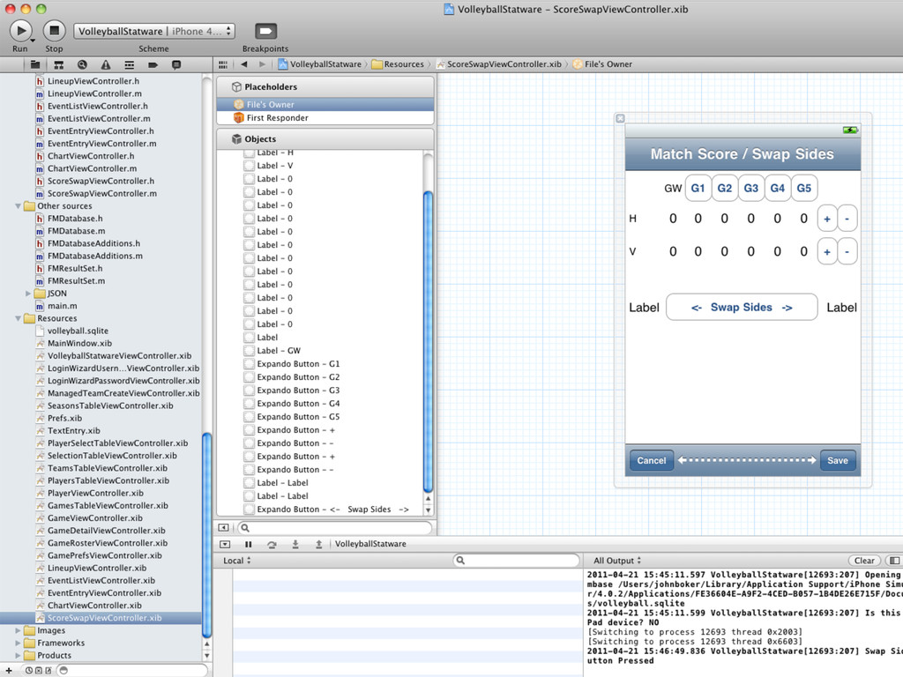Select the project navigator folder icon
The width and height of the screenshot is (903, 677).
pyautogui.click(x=35, y=64)
